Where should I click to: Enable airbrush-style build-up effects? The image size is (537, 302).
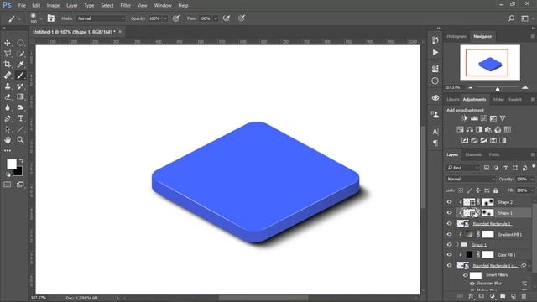(227, 18)
